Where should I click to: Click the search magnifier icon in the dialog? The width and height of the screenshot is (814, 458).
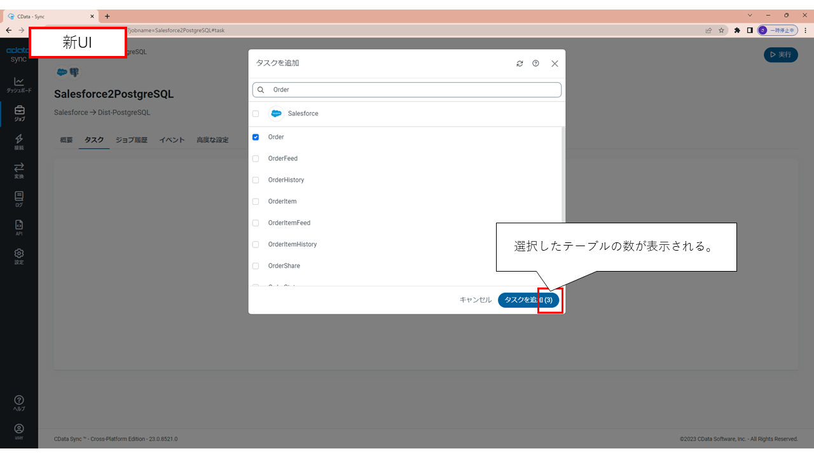coord(261,90)
